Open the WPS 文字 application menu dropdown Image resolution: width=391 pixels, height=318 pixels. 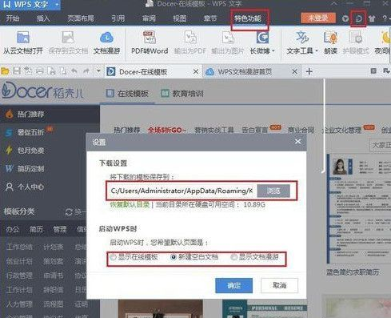click(x=57, y=5)
